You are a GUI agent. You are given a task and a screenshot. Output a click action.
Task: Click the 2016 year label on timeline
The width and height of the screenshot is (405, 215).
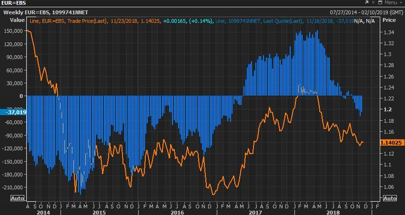coord(177,212)
